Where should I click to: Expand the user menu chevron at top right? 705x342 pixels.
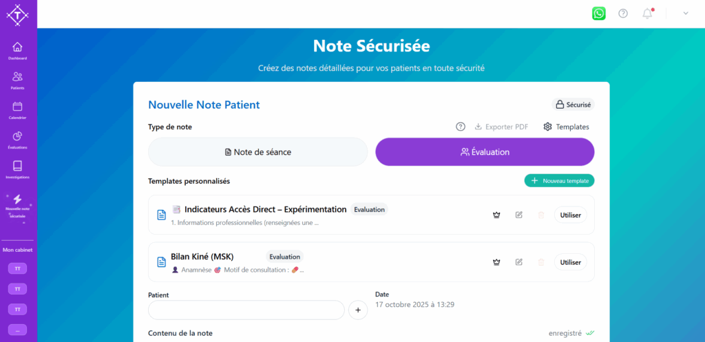point(686,13)
